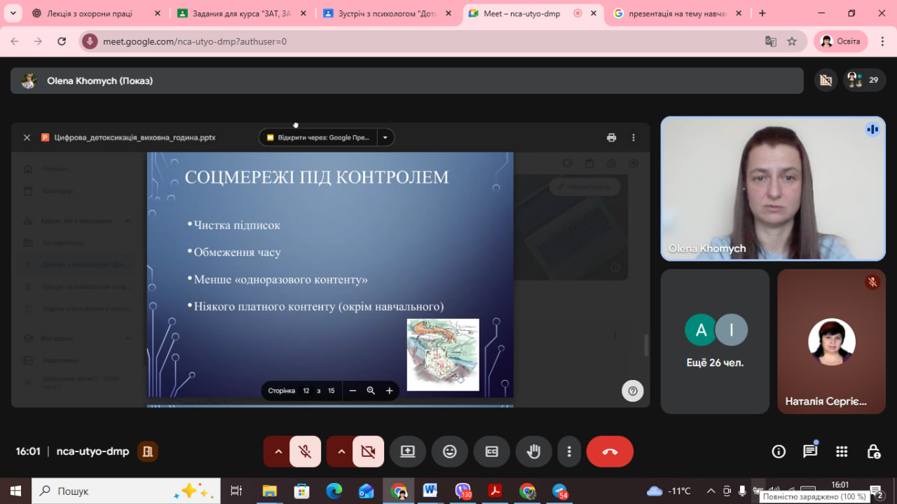Viewport: 897px width, 504px height.
Task: Click the share screen icon
Action: point(408,451)
